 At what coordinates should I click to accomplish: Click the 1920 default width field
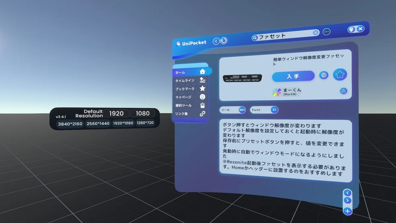coord(116,114)
